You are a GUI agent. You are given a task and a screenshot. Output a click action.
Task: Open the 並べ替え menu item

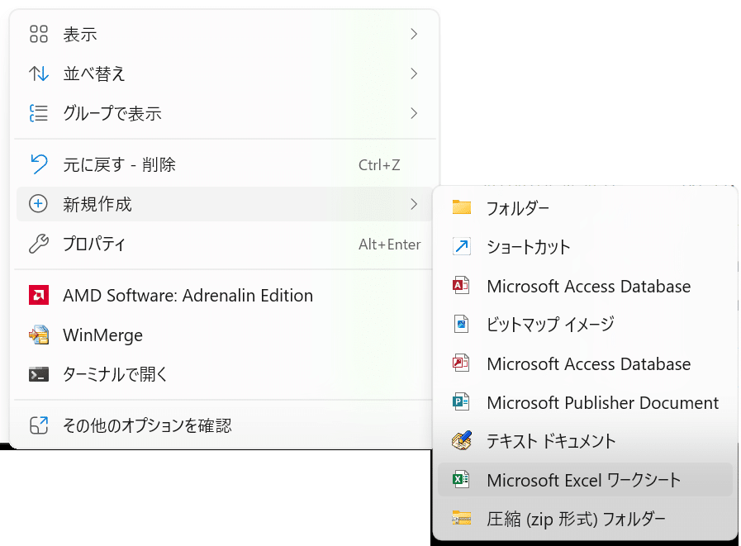coord(225,74)
